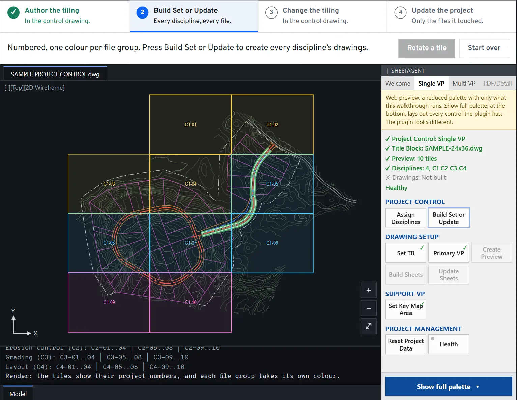The image size is (517, 400).
Task: Click the Start over button
Action: 484,48
